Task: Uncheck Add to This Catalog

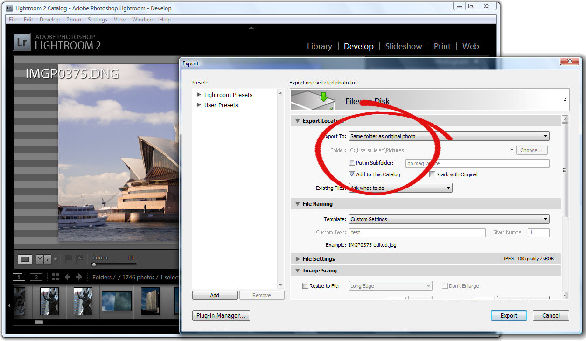Action: point(352,174)
